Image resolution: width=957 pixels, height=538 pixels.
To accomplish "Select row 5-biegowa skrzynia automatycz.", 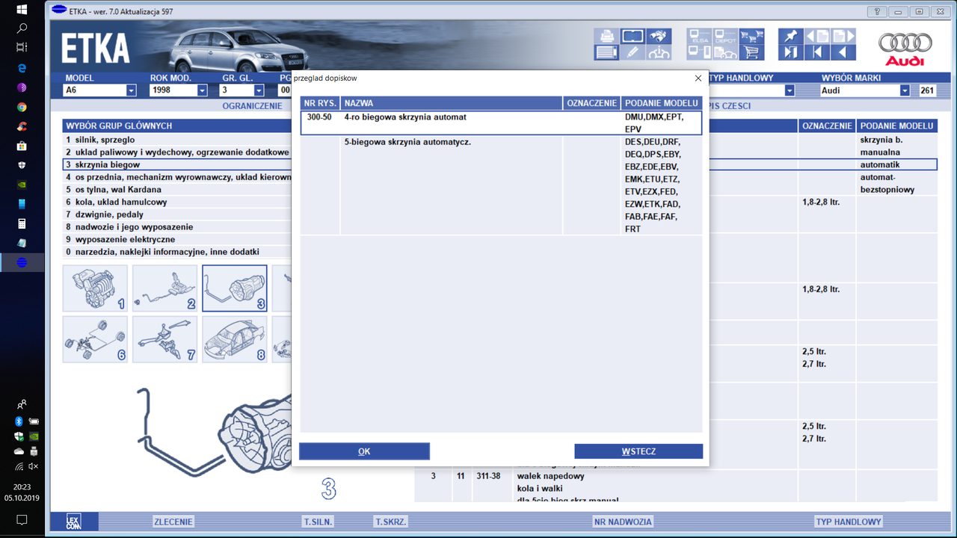I will click(x=501, y=185).
